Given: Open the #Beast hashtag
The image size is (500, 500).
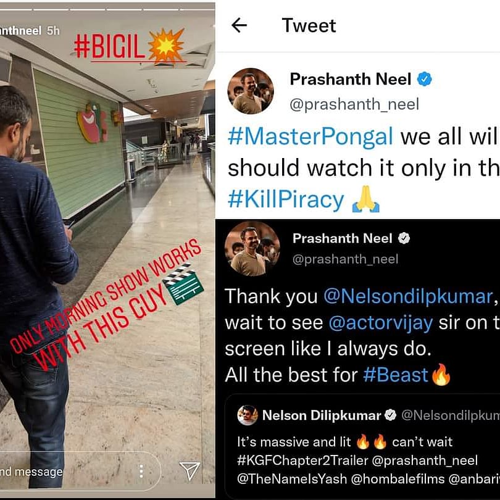Looking at the screenshot, I should [396, 375].
